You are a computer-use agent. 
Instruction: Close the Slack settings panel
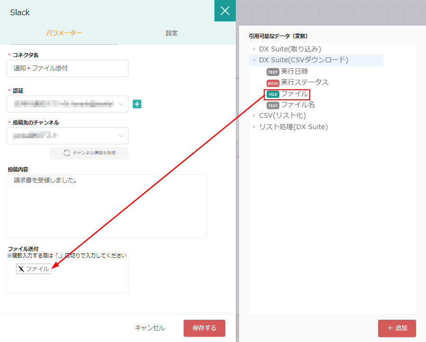tap(225, 10)
